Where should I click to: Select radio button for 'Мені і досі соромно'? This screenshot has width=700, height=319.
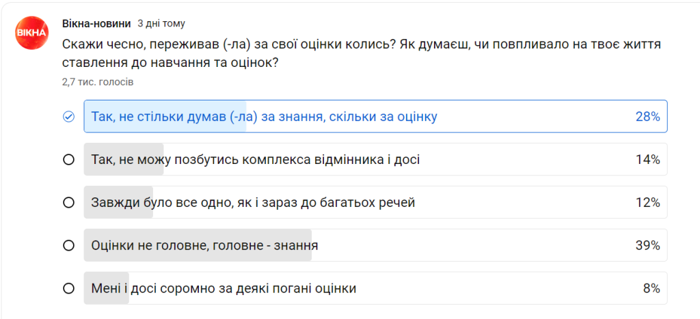coord(68,288)
